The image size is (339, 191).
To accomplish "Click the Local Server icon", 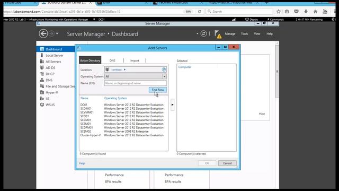I will point(42,55).
